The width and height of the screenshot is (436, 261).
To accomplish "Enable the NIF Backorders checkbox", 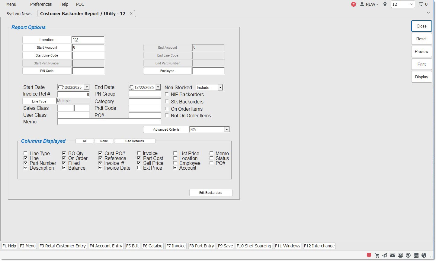I will [x=167, y=94].
